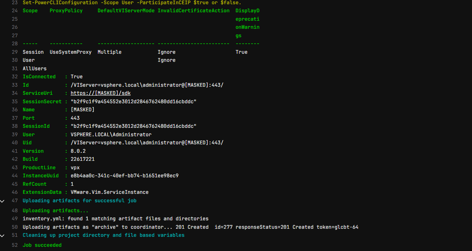Image resolution: width=472 pixels, height=251 pixels.
Task: Collapse the chevron beside line 47
Action: (x=2, y=201)
